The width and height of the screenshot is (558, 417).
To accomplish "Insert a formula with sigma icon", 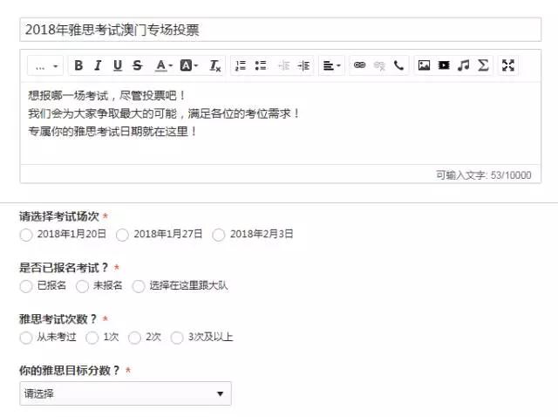I will pyautogui.click(x=483, y=65).
